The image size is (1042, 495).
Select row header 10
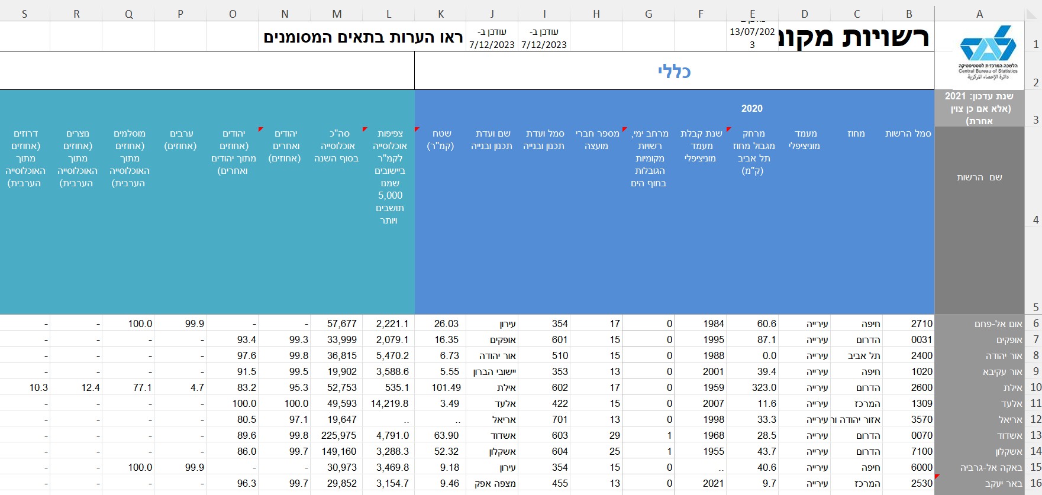pos(1035,387)
